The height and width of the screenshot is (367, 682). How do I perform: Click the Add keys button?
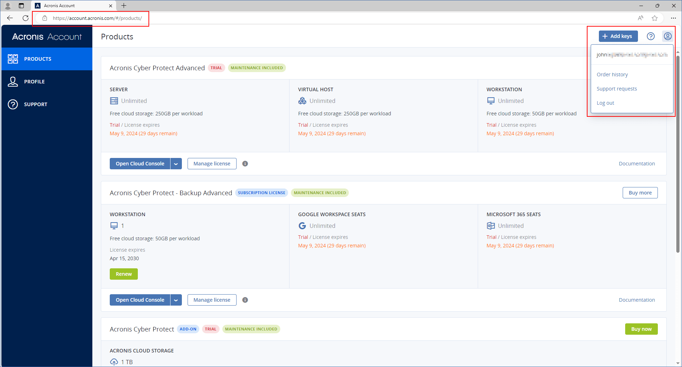(x=618, y=36)
